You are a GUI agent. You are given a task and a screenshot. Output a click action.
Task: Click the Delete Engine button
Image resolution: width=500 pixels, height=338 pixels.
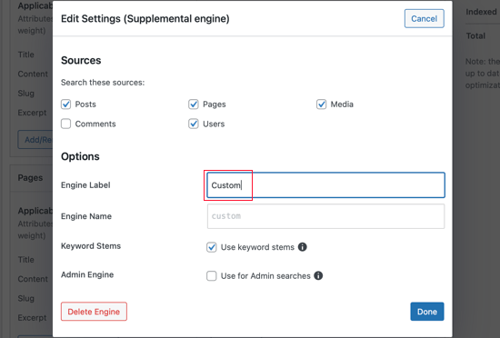click(x=94, y=312)
